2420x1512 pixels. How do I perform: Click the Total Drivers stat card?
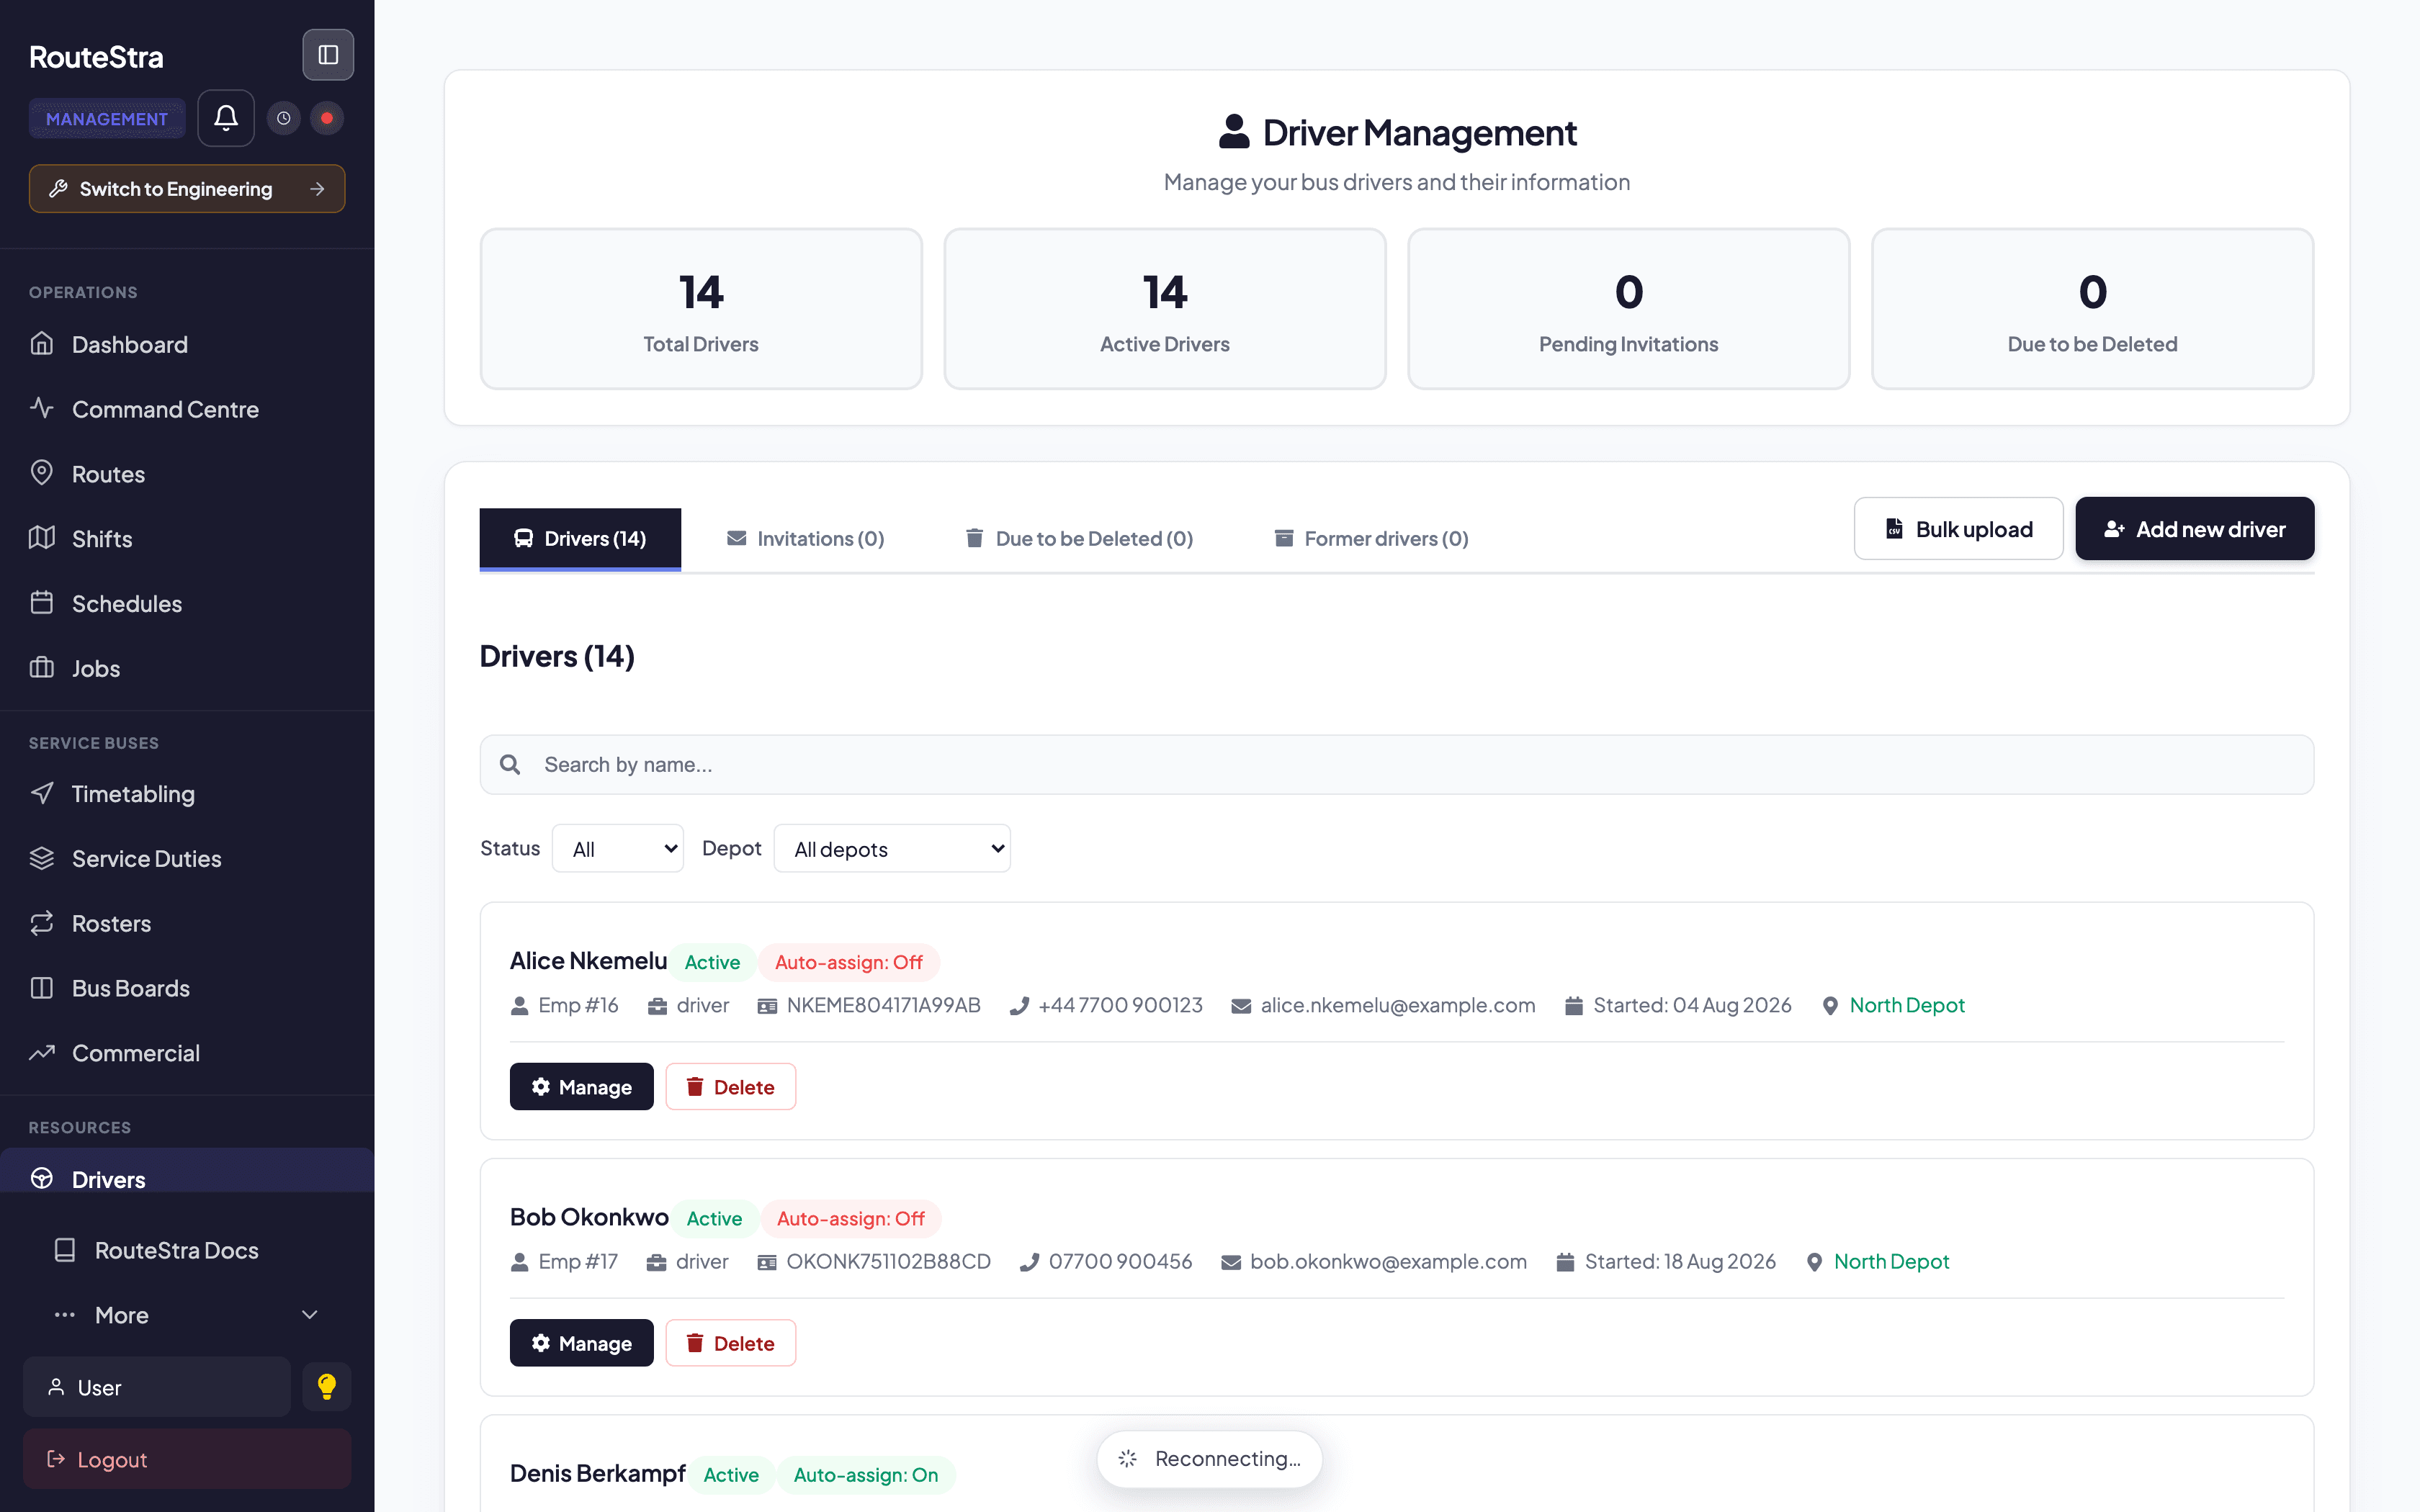point(701,309)
